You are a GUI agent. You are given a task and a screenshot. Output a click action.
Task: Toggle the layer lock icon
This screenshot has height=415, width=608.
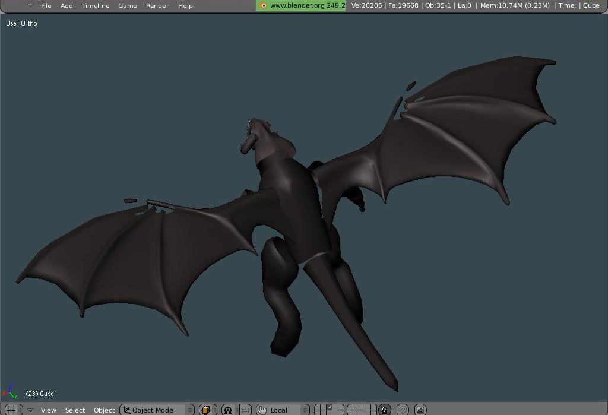pyautogui.click(x=385, y=410)
